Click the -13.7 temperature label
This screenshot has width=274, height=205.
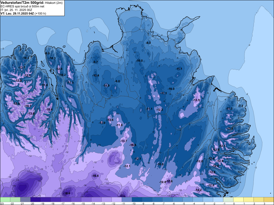click(x=124, y=141)
